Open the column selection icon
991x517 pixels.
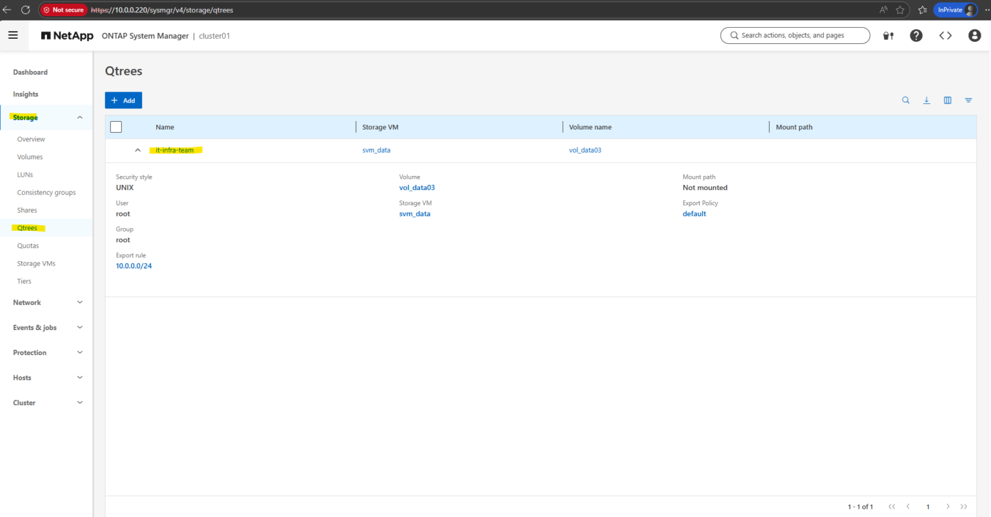(x=947, y=100)
